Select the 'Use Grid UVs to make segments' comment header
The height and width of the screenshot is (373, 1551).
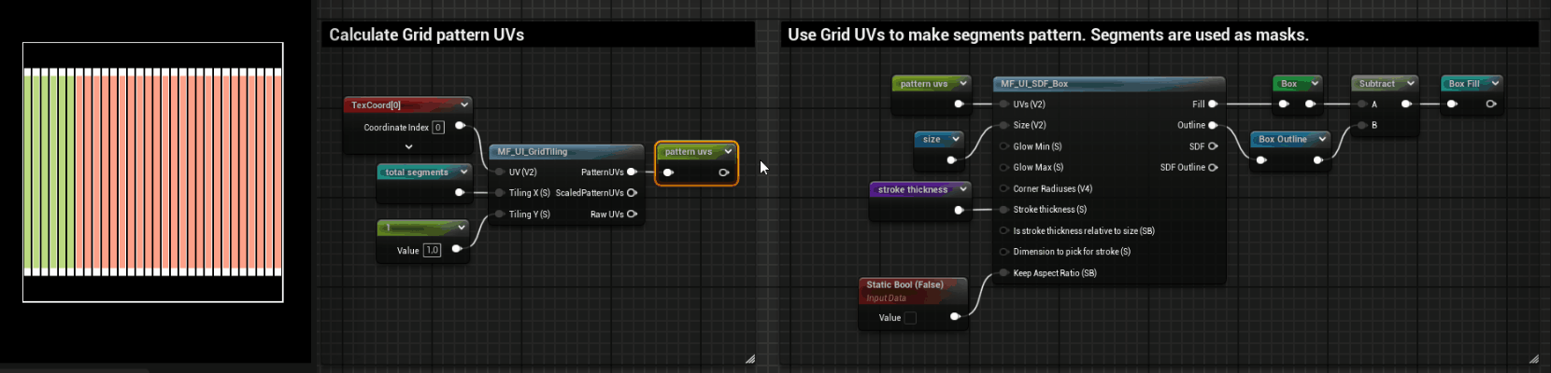click(1047, 35)
